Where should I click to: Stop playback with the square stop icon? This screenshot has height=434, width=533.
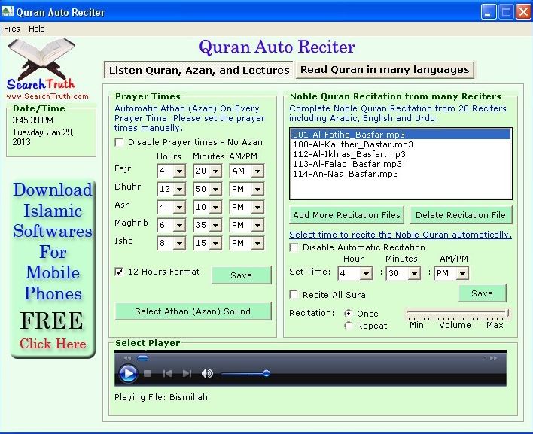(148, 374)
